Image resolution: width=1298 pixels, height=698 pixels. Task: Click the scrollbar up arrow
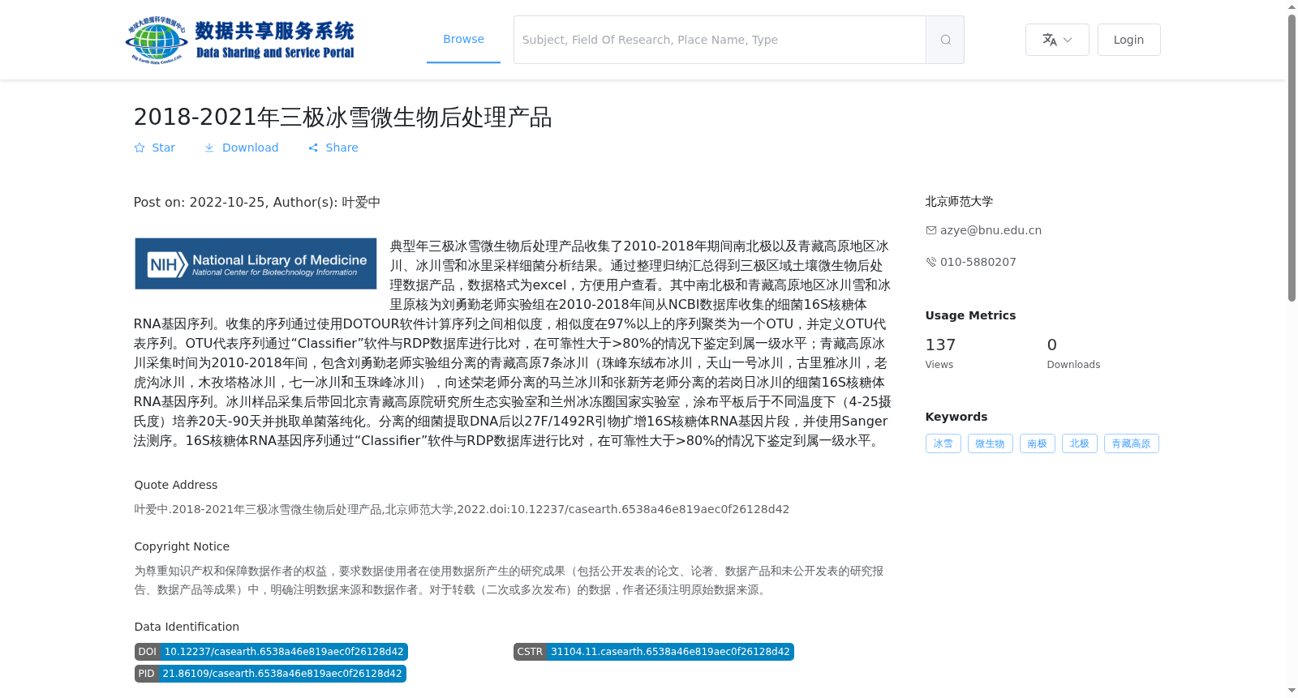point(1292,6)
